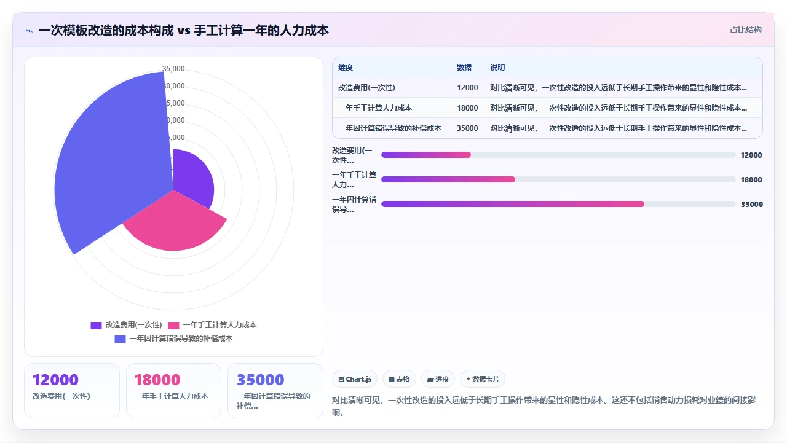Click the 数据卡片 tag chip
This screenshot has height=443, width=787.
pyautogui.click(x=483, y=379)
